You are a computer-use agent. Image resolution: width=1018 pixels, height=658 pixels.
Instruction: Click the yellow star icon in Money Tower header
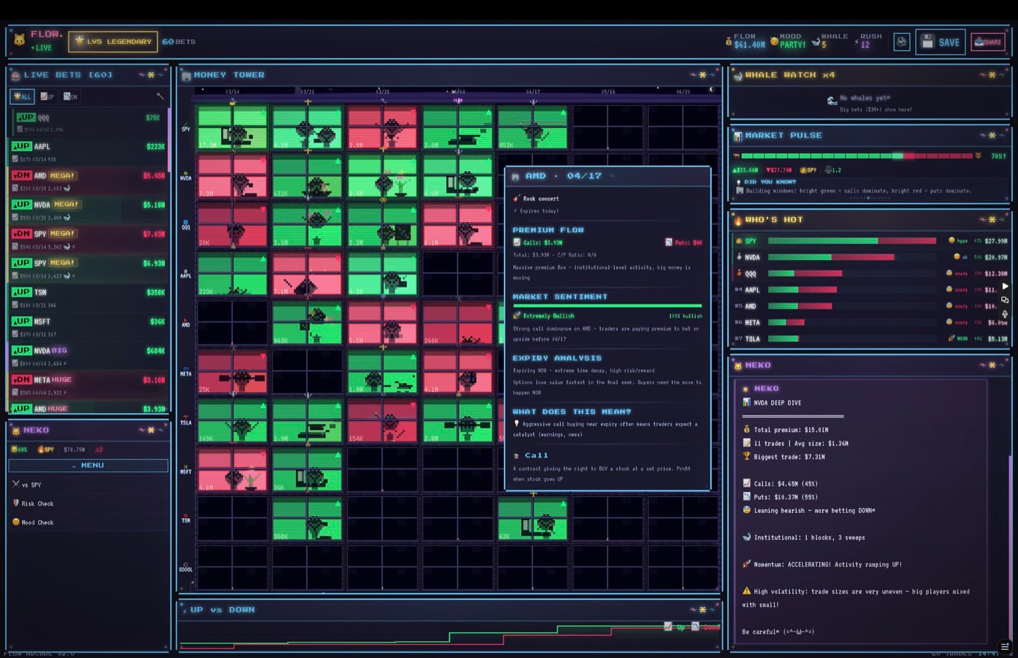[702, 75]
